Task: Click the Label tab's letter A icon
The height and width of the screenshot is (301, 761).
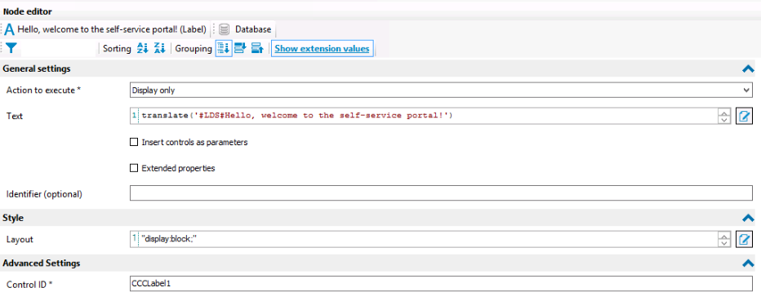Action: pos(10,29)
